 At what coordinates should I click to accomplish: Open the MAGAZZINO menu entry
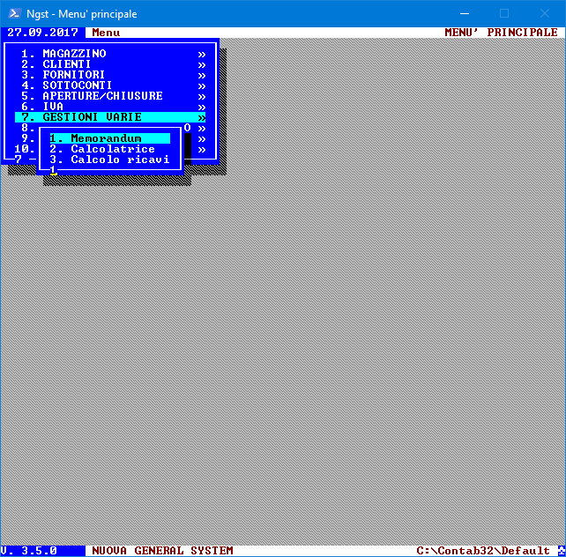pos(74,54)
